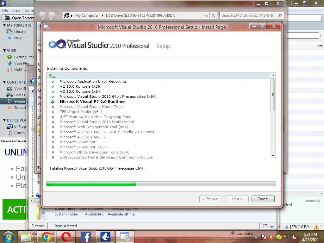324x243 pixels.
Task: Open iTunes in Vuze sidebar
Action: 19,133
